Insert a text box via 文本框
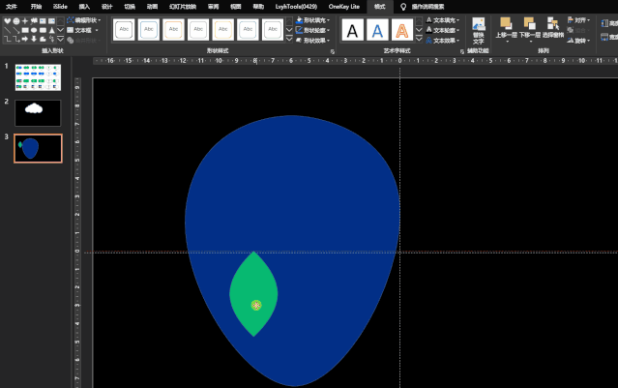This screenshot has width=618, height=388. point(83,30)
